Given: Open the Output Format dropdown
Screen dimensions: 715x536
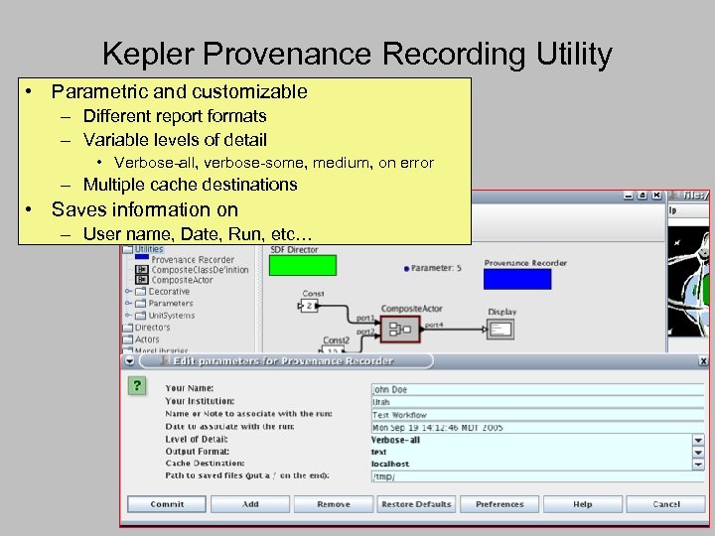Looking at the screenshot, I should (x=698, y=452).
